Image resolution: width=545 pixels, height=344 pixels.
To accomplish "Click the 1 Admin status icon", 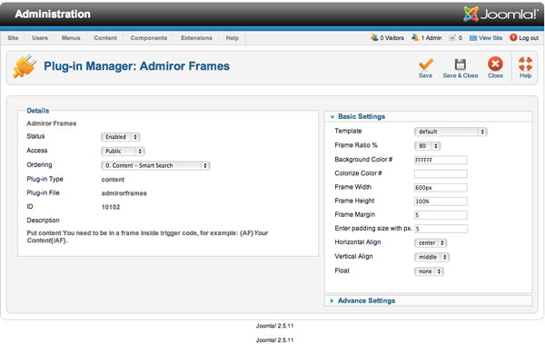I will tap(415, 37).
